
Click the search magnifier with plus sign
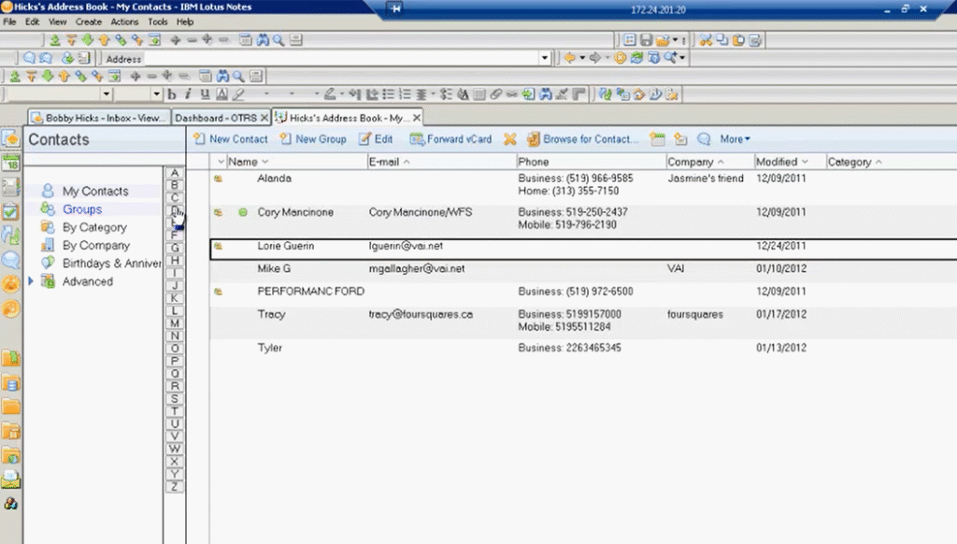(670, 58)
